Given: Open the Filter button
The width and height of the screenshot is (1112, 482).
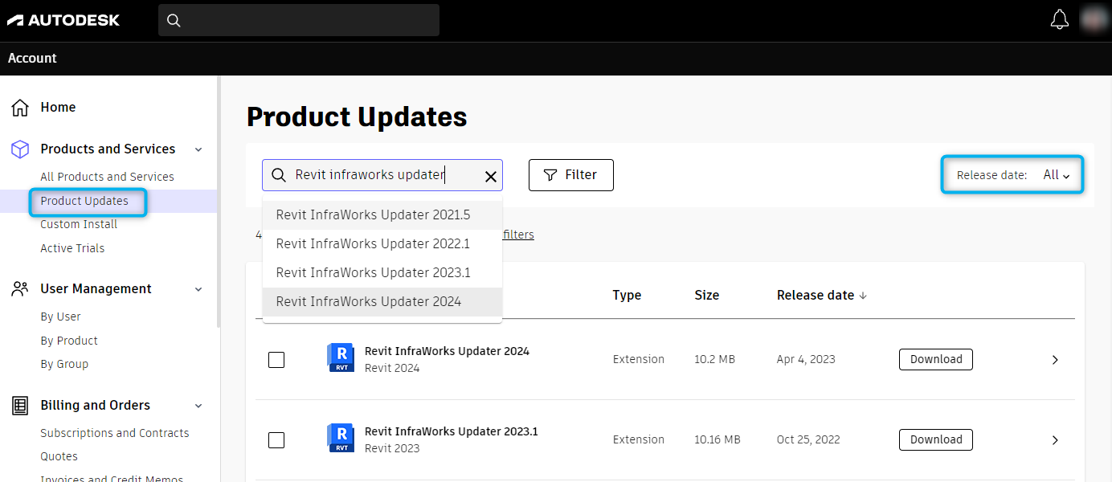Looking at the screenshot, I should [x=570, y=175].
